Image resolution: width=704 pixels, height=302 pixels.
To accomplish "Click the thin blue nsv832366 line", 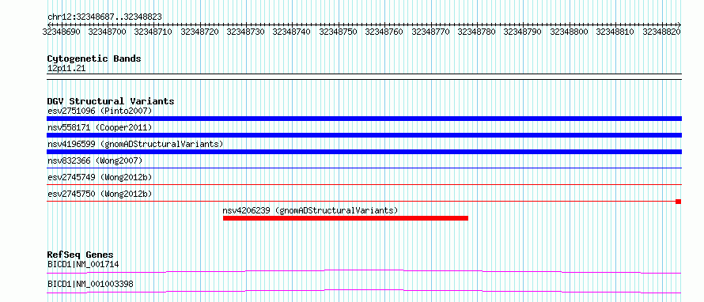I will pyautogui.click(x=364, y=168).
